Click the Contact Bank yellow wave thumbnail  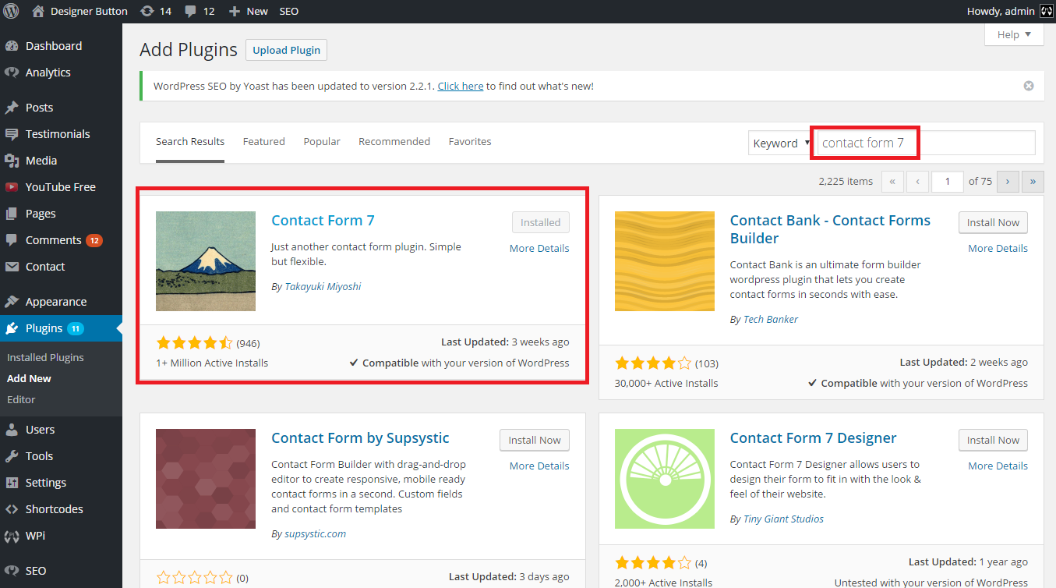coord(665,261)
